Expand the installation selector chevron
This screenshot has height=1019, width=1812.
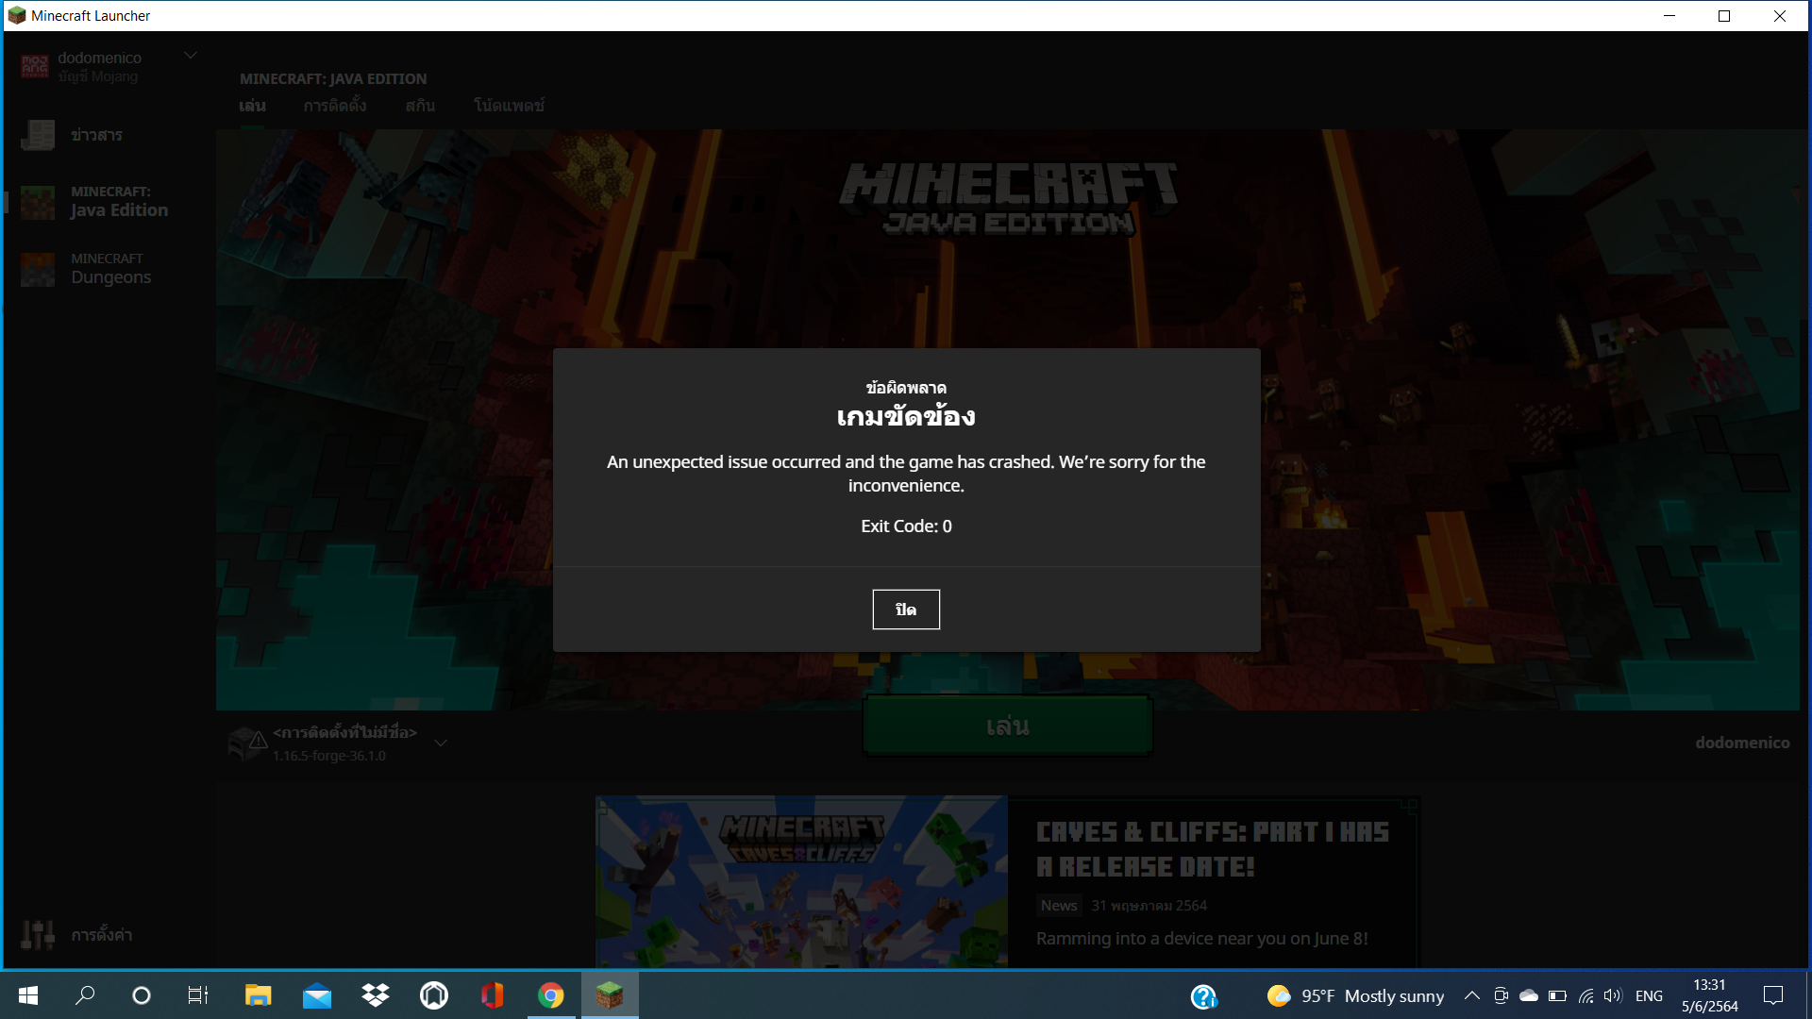tap(441, 743)
